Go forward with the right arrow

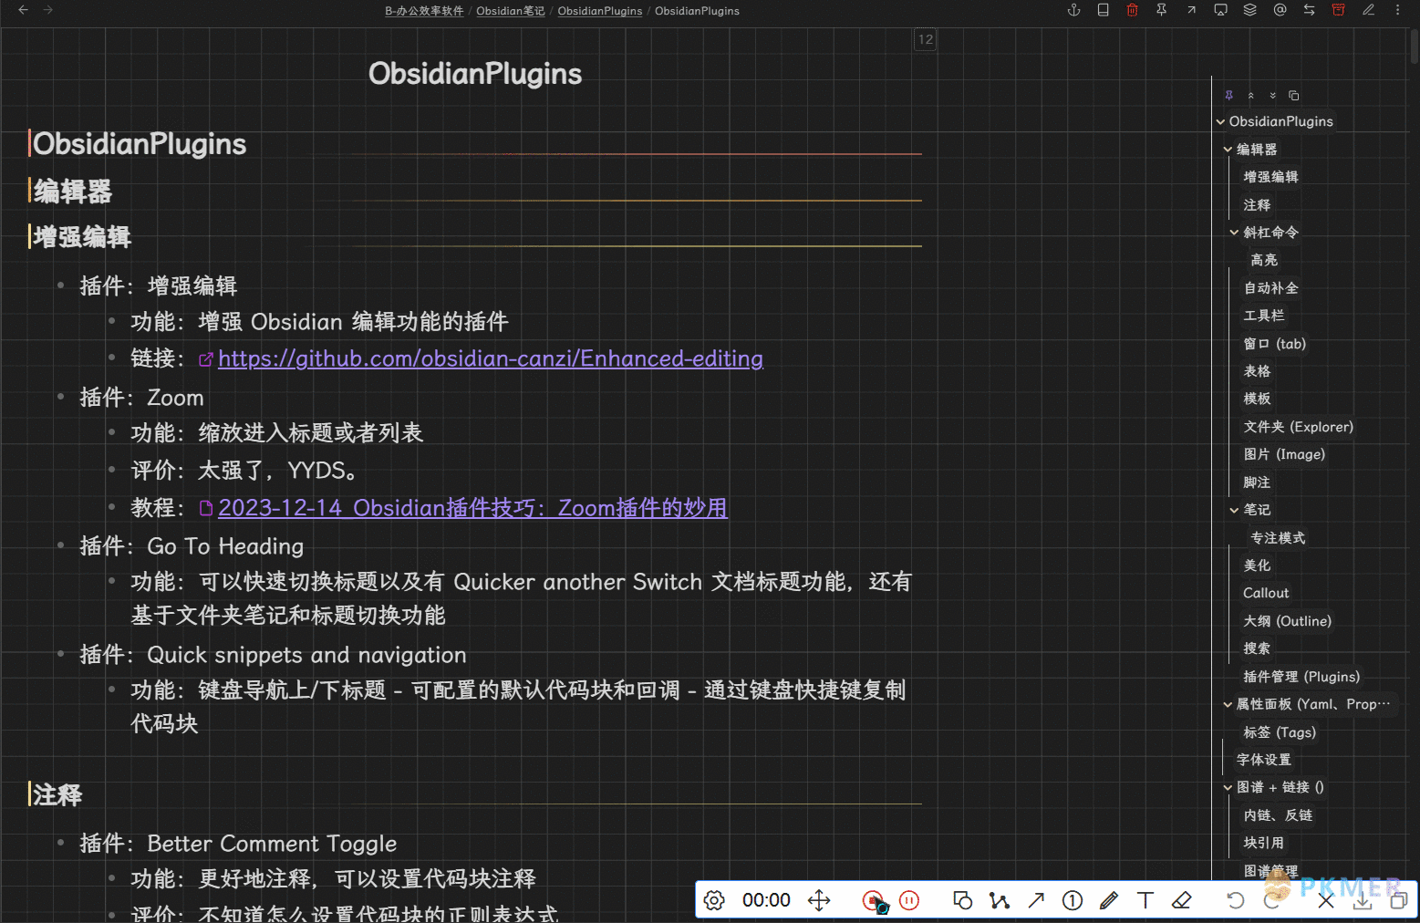pyautogui.click(x=48, y=10)
